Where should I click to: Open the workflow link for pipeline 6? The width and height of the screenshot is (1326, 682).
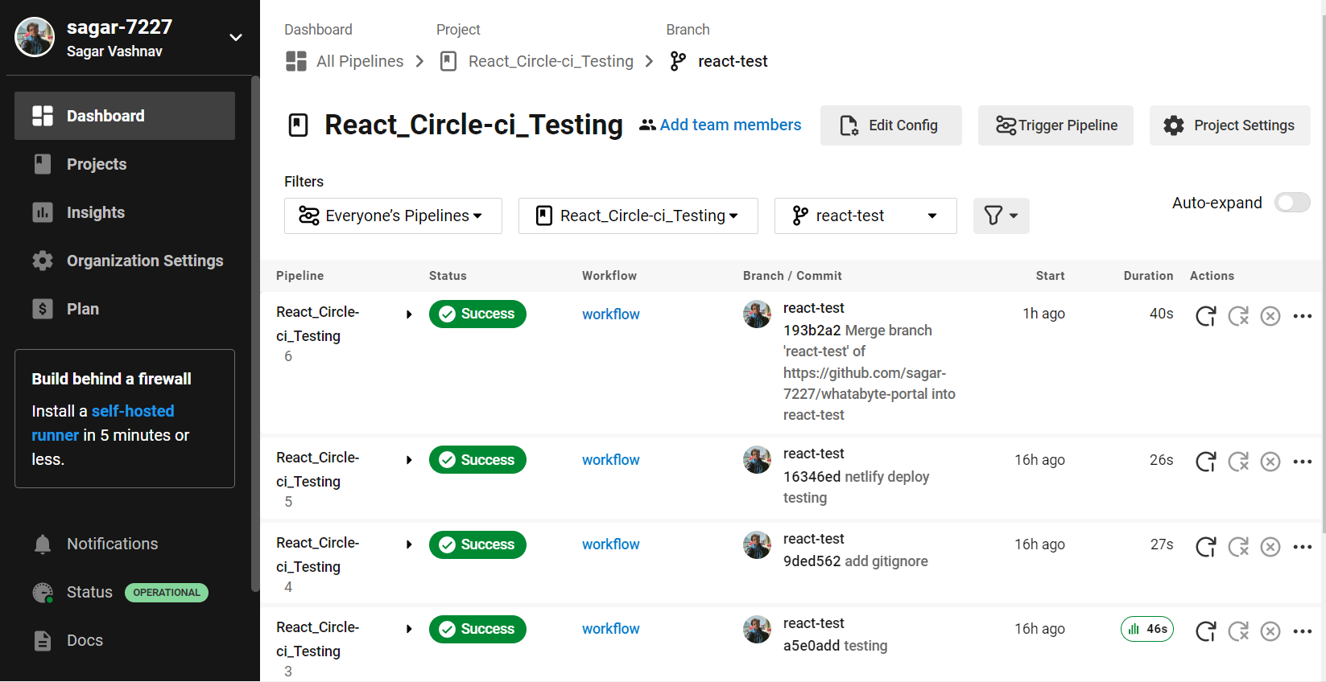coord(610,314)
